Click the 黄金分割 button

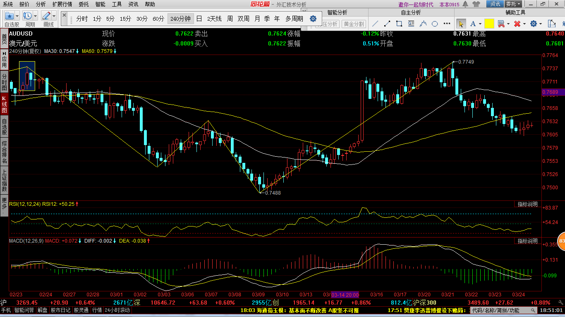click(x=354, y=24)
